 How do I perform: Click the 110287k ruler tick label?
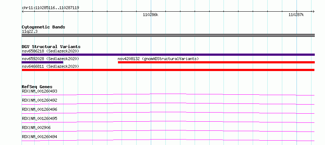pos(296,15)
